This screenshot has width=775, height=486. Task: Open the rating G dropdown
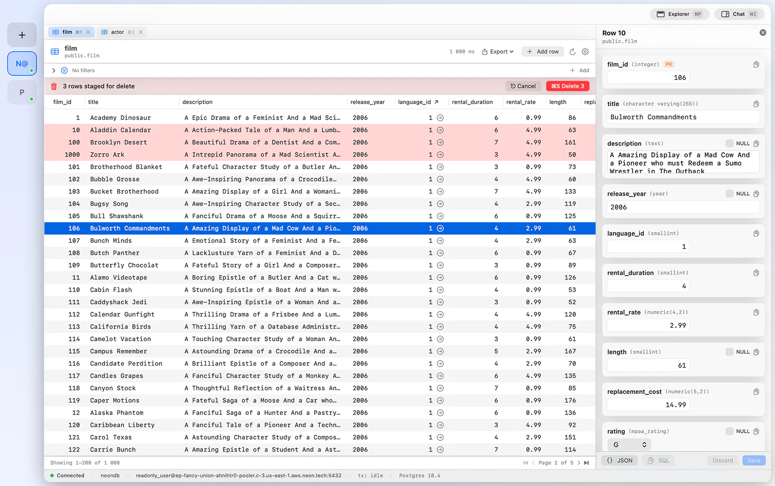[x=630, y=445]
